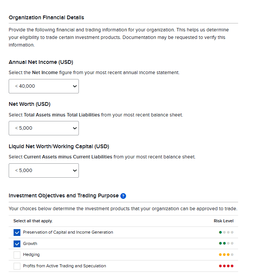Click the Investment Objectives and Trading Purpose heading
The height and width of the screenshot is (276, 274).
(x=64, y=195)
